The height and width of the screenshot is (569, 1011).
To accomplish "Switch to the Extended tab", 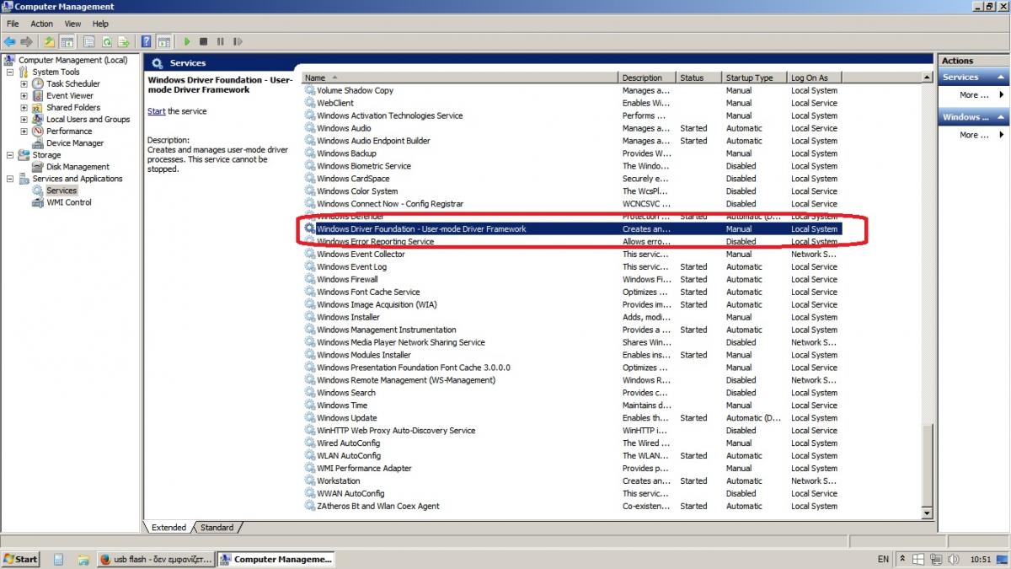I will [x=168, y=527].
